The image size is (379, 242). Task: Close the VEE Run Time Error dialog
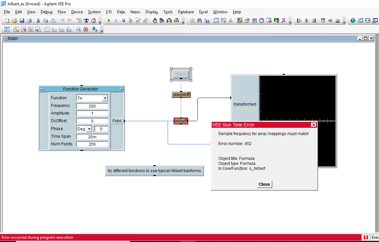[264, 184]
